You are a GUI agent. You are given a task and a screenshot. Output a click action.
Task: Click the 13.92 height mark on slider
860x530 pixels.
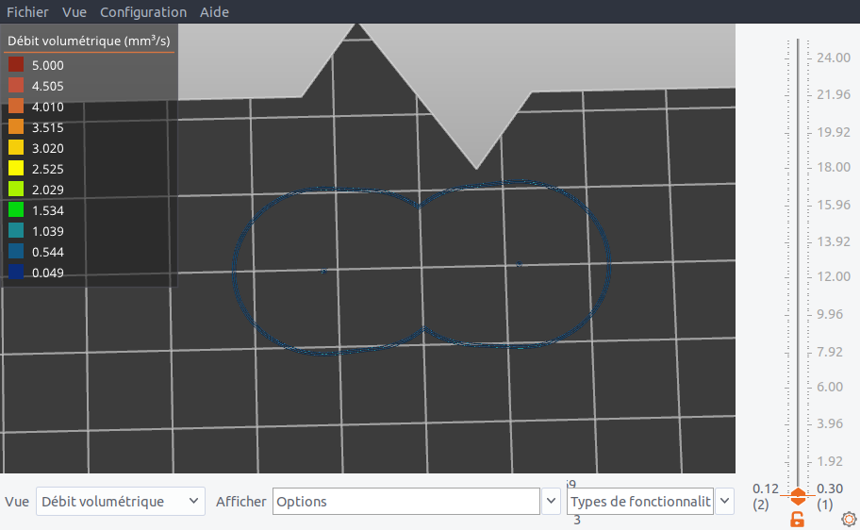[834, 241]
